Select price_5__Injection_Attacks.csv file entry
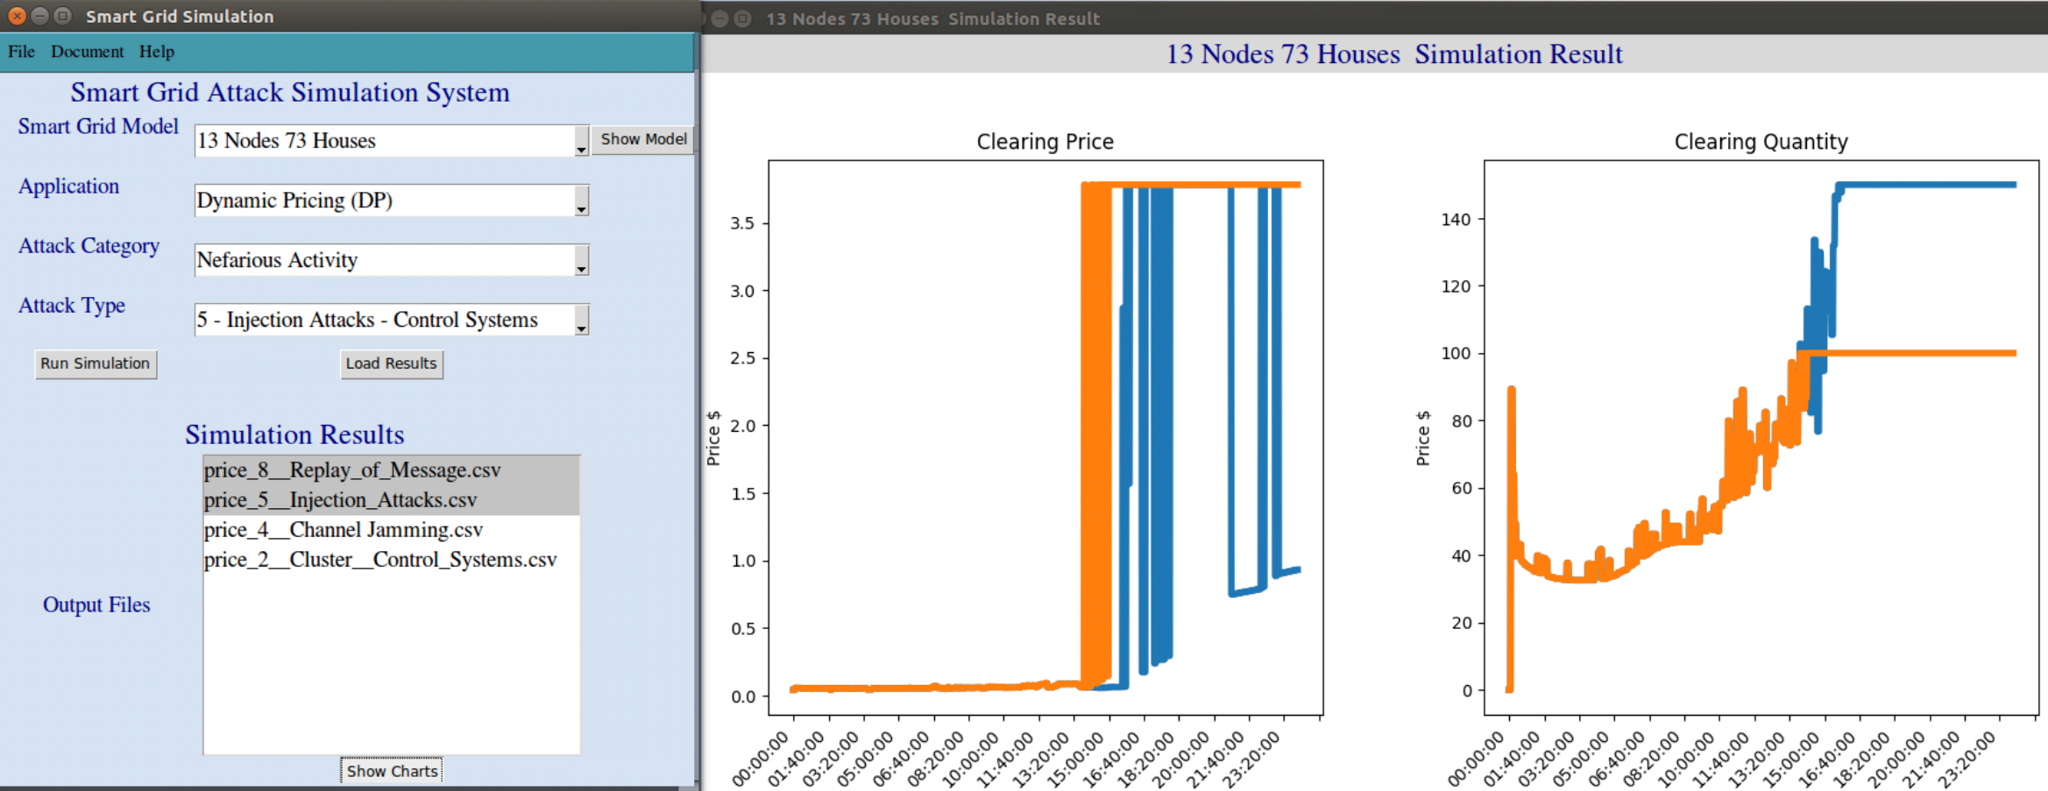This screenshot has height=791, width=2048. tap(340, 500)
